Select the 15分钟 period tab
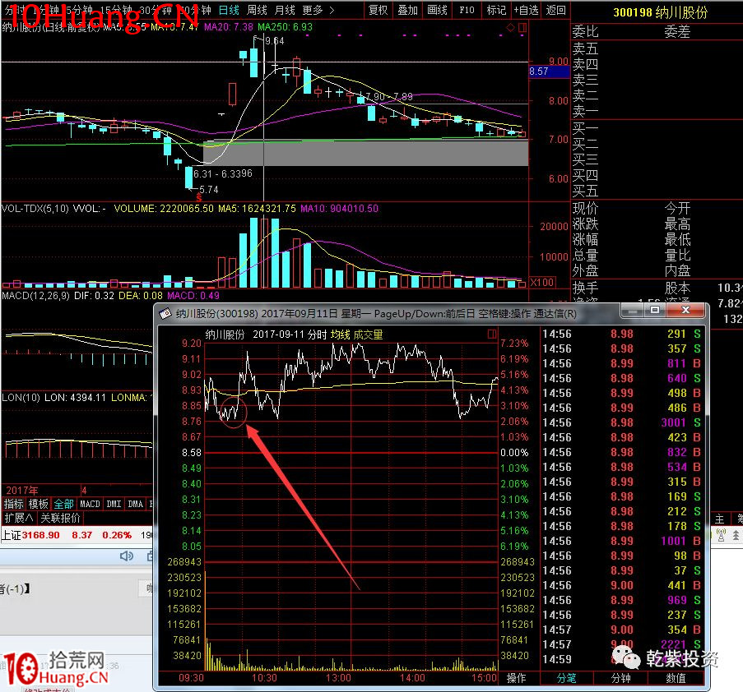This screenshot has height=692, width=743. (x=116, y=10)
